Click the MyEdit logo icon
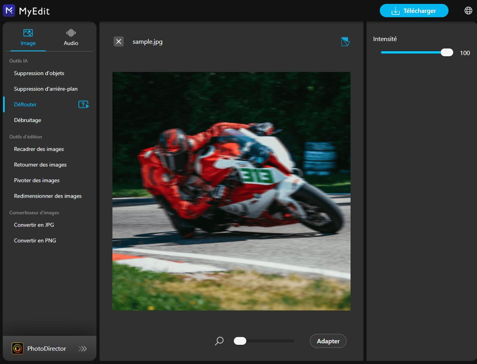The width and height of the screenshot is (477, 364). pos(9,11)
